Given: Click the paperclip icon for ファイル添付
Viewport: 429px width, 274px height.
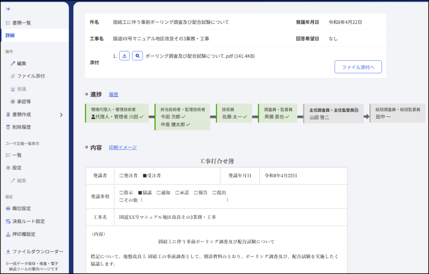Looking at the screenshot, I should (x=13, y=76).
